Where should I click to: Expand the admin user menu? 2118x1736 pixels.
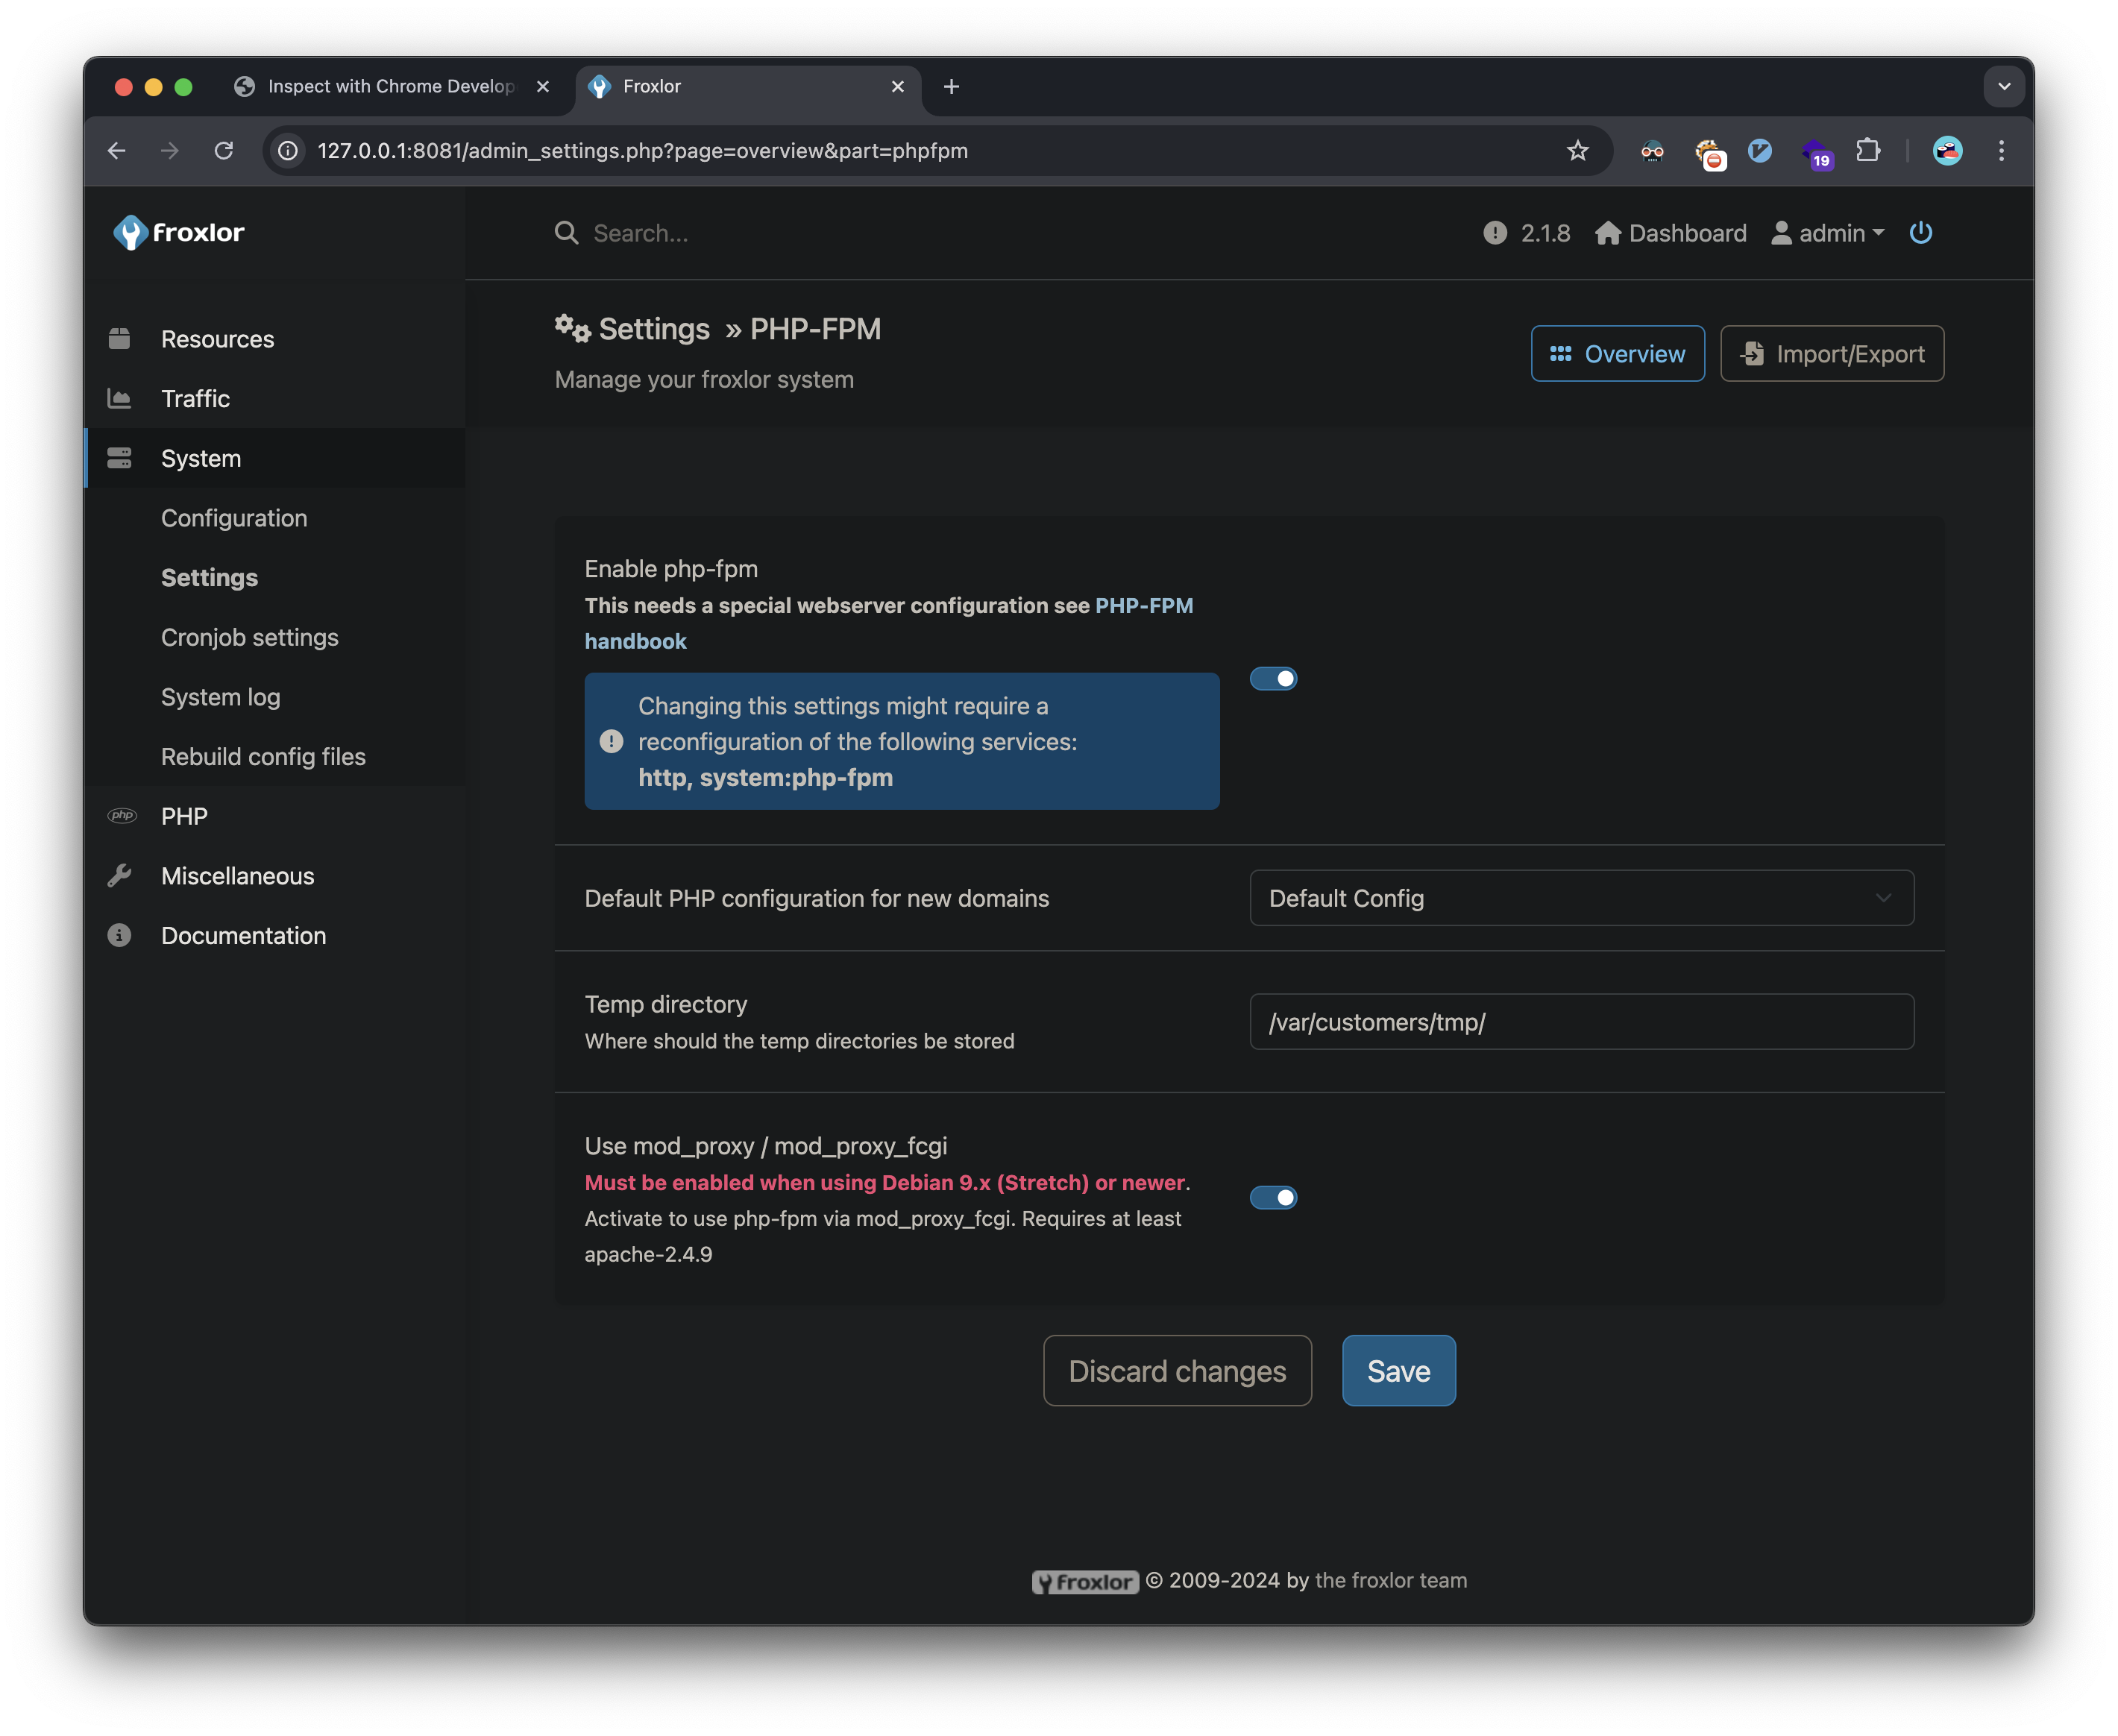click(x=1828, y=233)
